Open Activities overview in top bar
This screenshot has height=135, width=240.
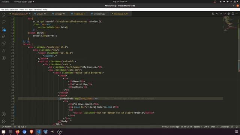coord(5,1)
